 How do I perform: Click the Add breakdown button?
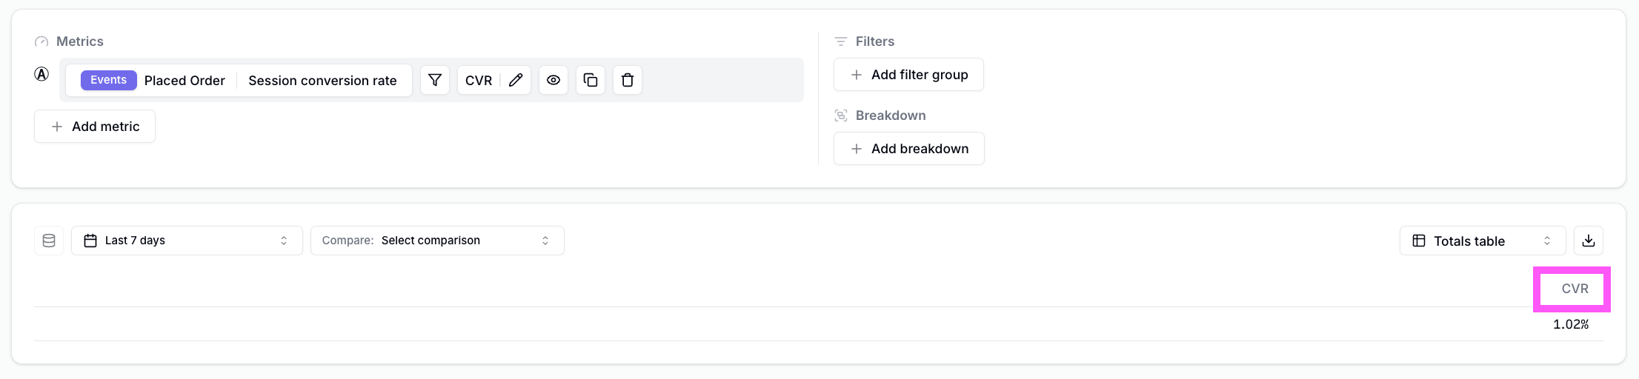(x=908, y=149)
